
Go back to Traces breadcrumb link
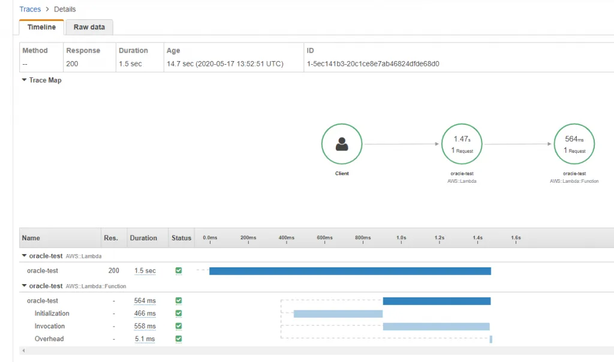click(30, 10)
